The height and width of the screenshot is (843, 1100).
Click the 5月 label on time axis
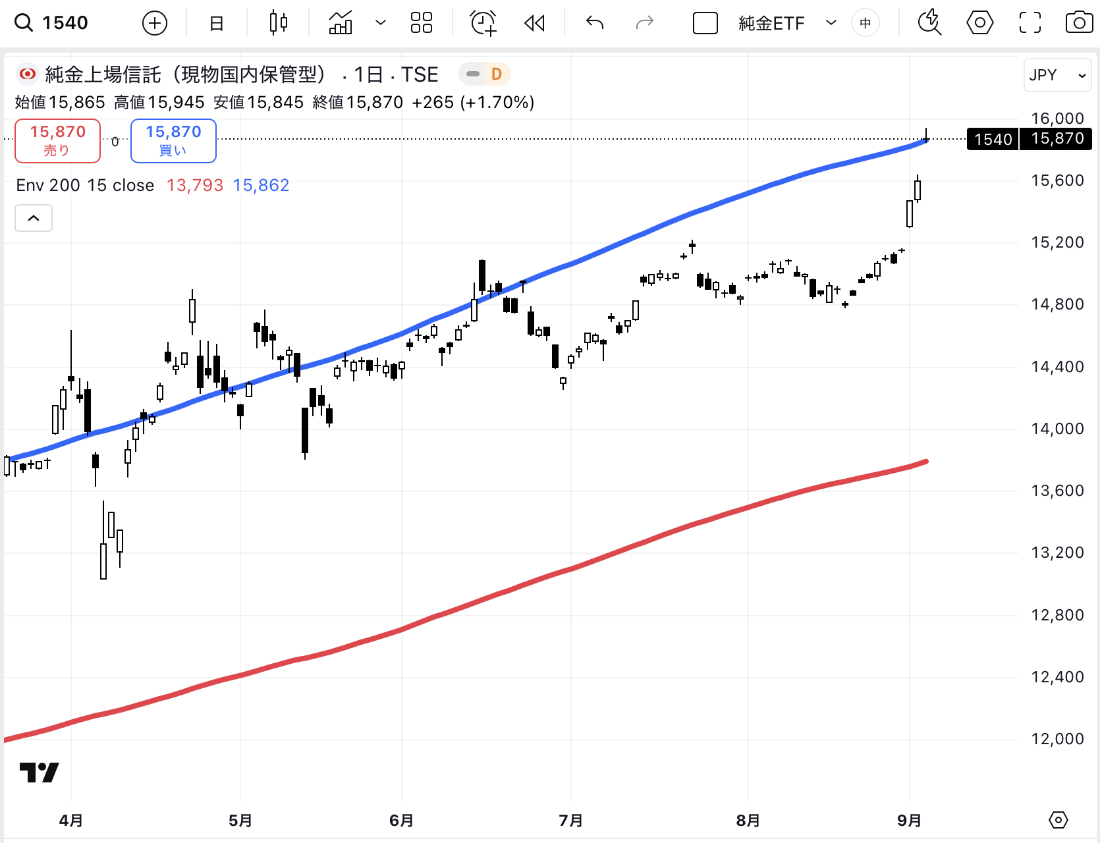pyautogui.click(x=240, y=821)
